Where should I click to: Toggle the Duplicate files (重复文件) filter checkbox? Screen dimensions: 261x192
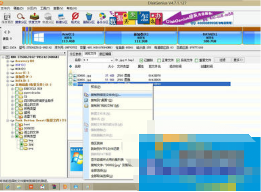pyautogui.click(x=197, y=60)
